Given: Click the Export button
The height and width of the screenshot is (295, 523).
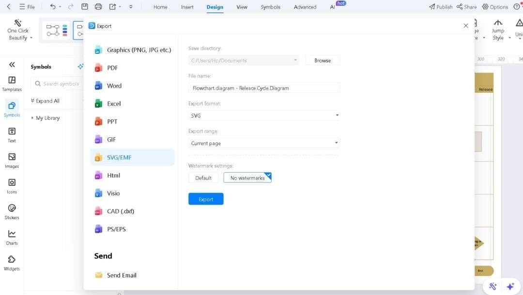Looking at the screenshot, I should pos(206,199).
